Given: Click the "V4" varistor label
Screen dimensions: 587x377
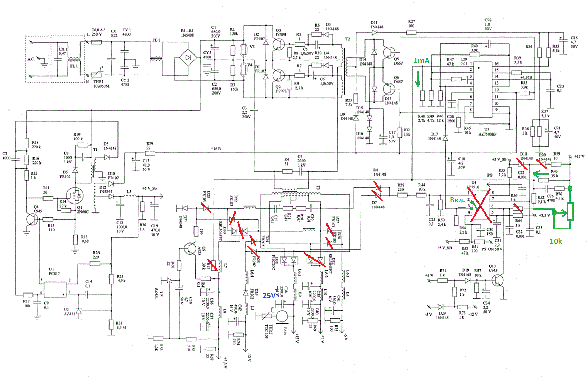Looking at the screenshot, I should [250, 65].
